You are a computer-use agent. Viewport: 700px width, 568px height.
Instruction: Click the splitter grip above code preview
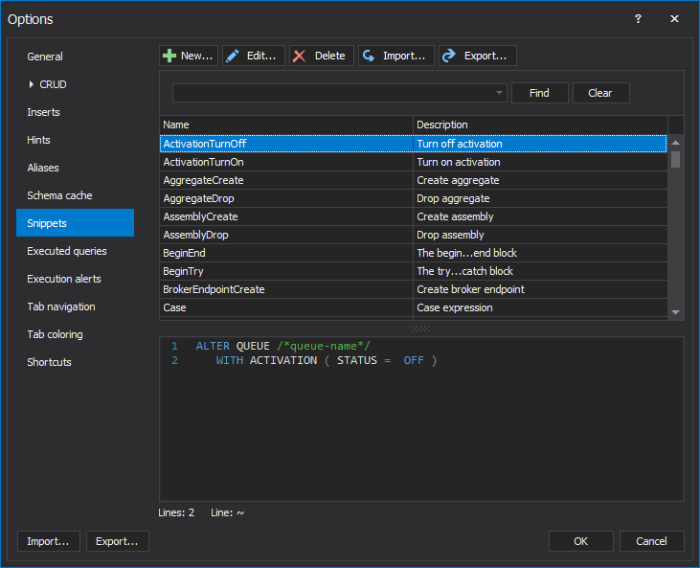pyautogui.click(x=420, y=329)
